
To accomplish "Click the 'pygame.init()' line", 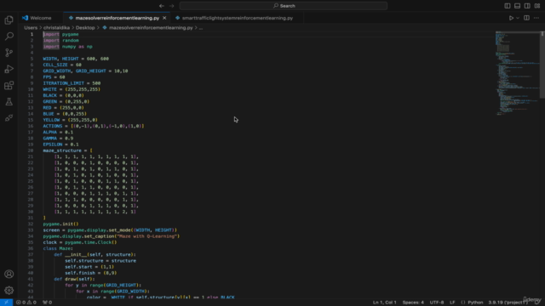I will click(60, 224).
